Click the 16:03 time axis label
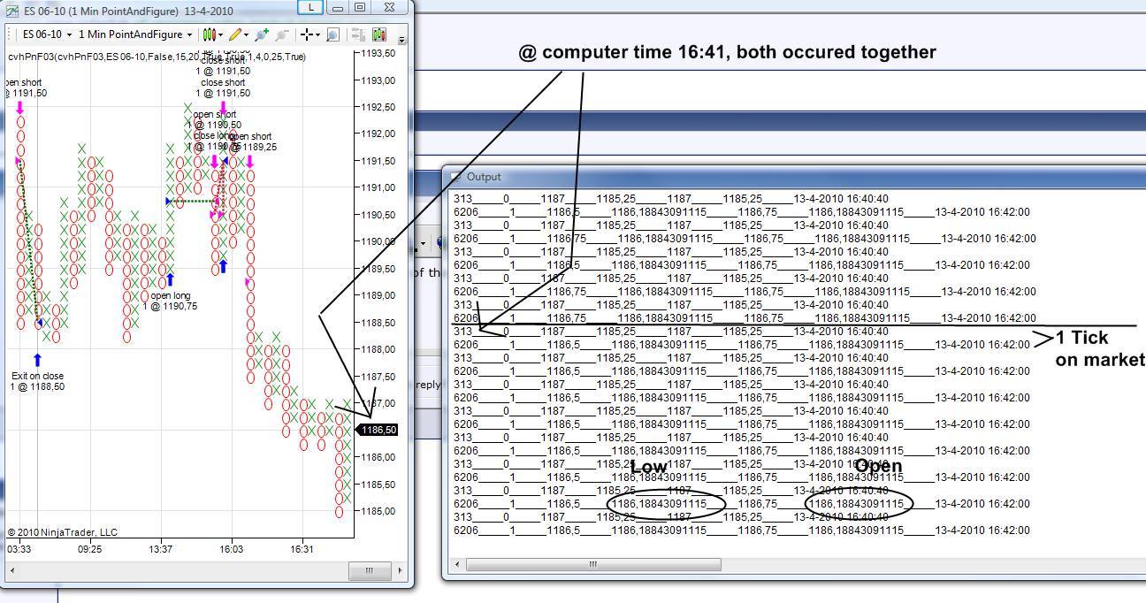 231,549
